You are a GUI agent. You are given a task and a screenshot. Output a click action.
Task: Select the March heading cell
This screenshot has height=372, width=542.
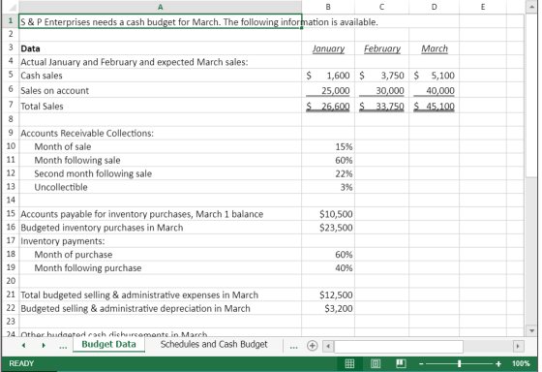coord(435,48)
